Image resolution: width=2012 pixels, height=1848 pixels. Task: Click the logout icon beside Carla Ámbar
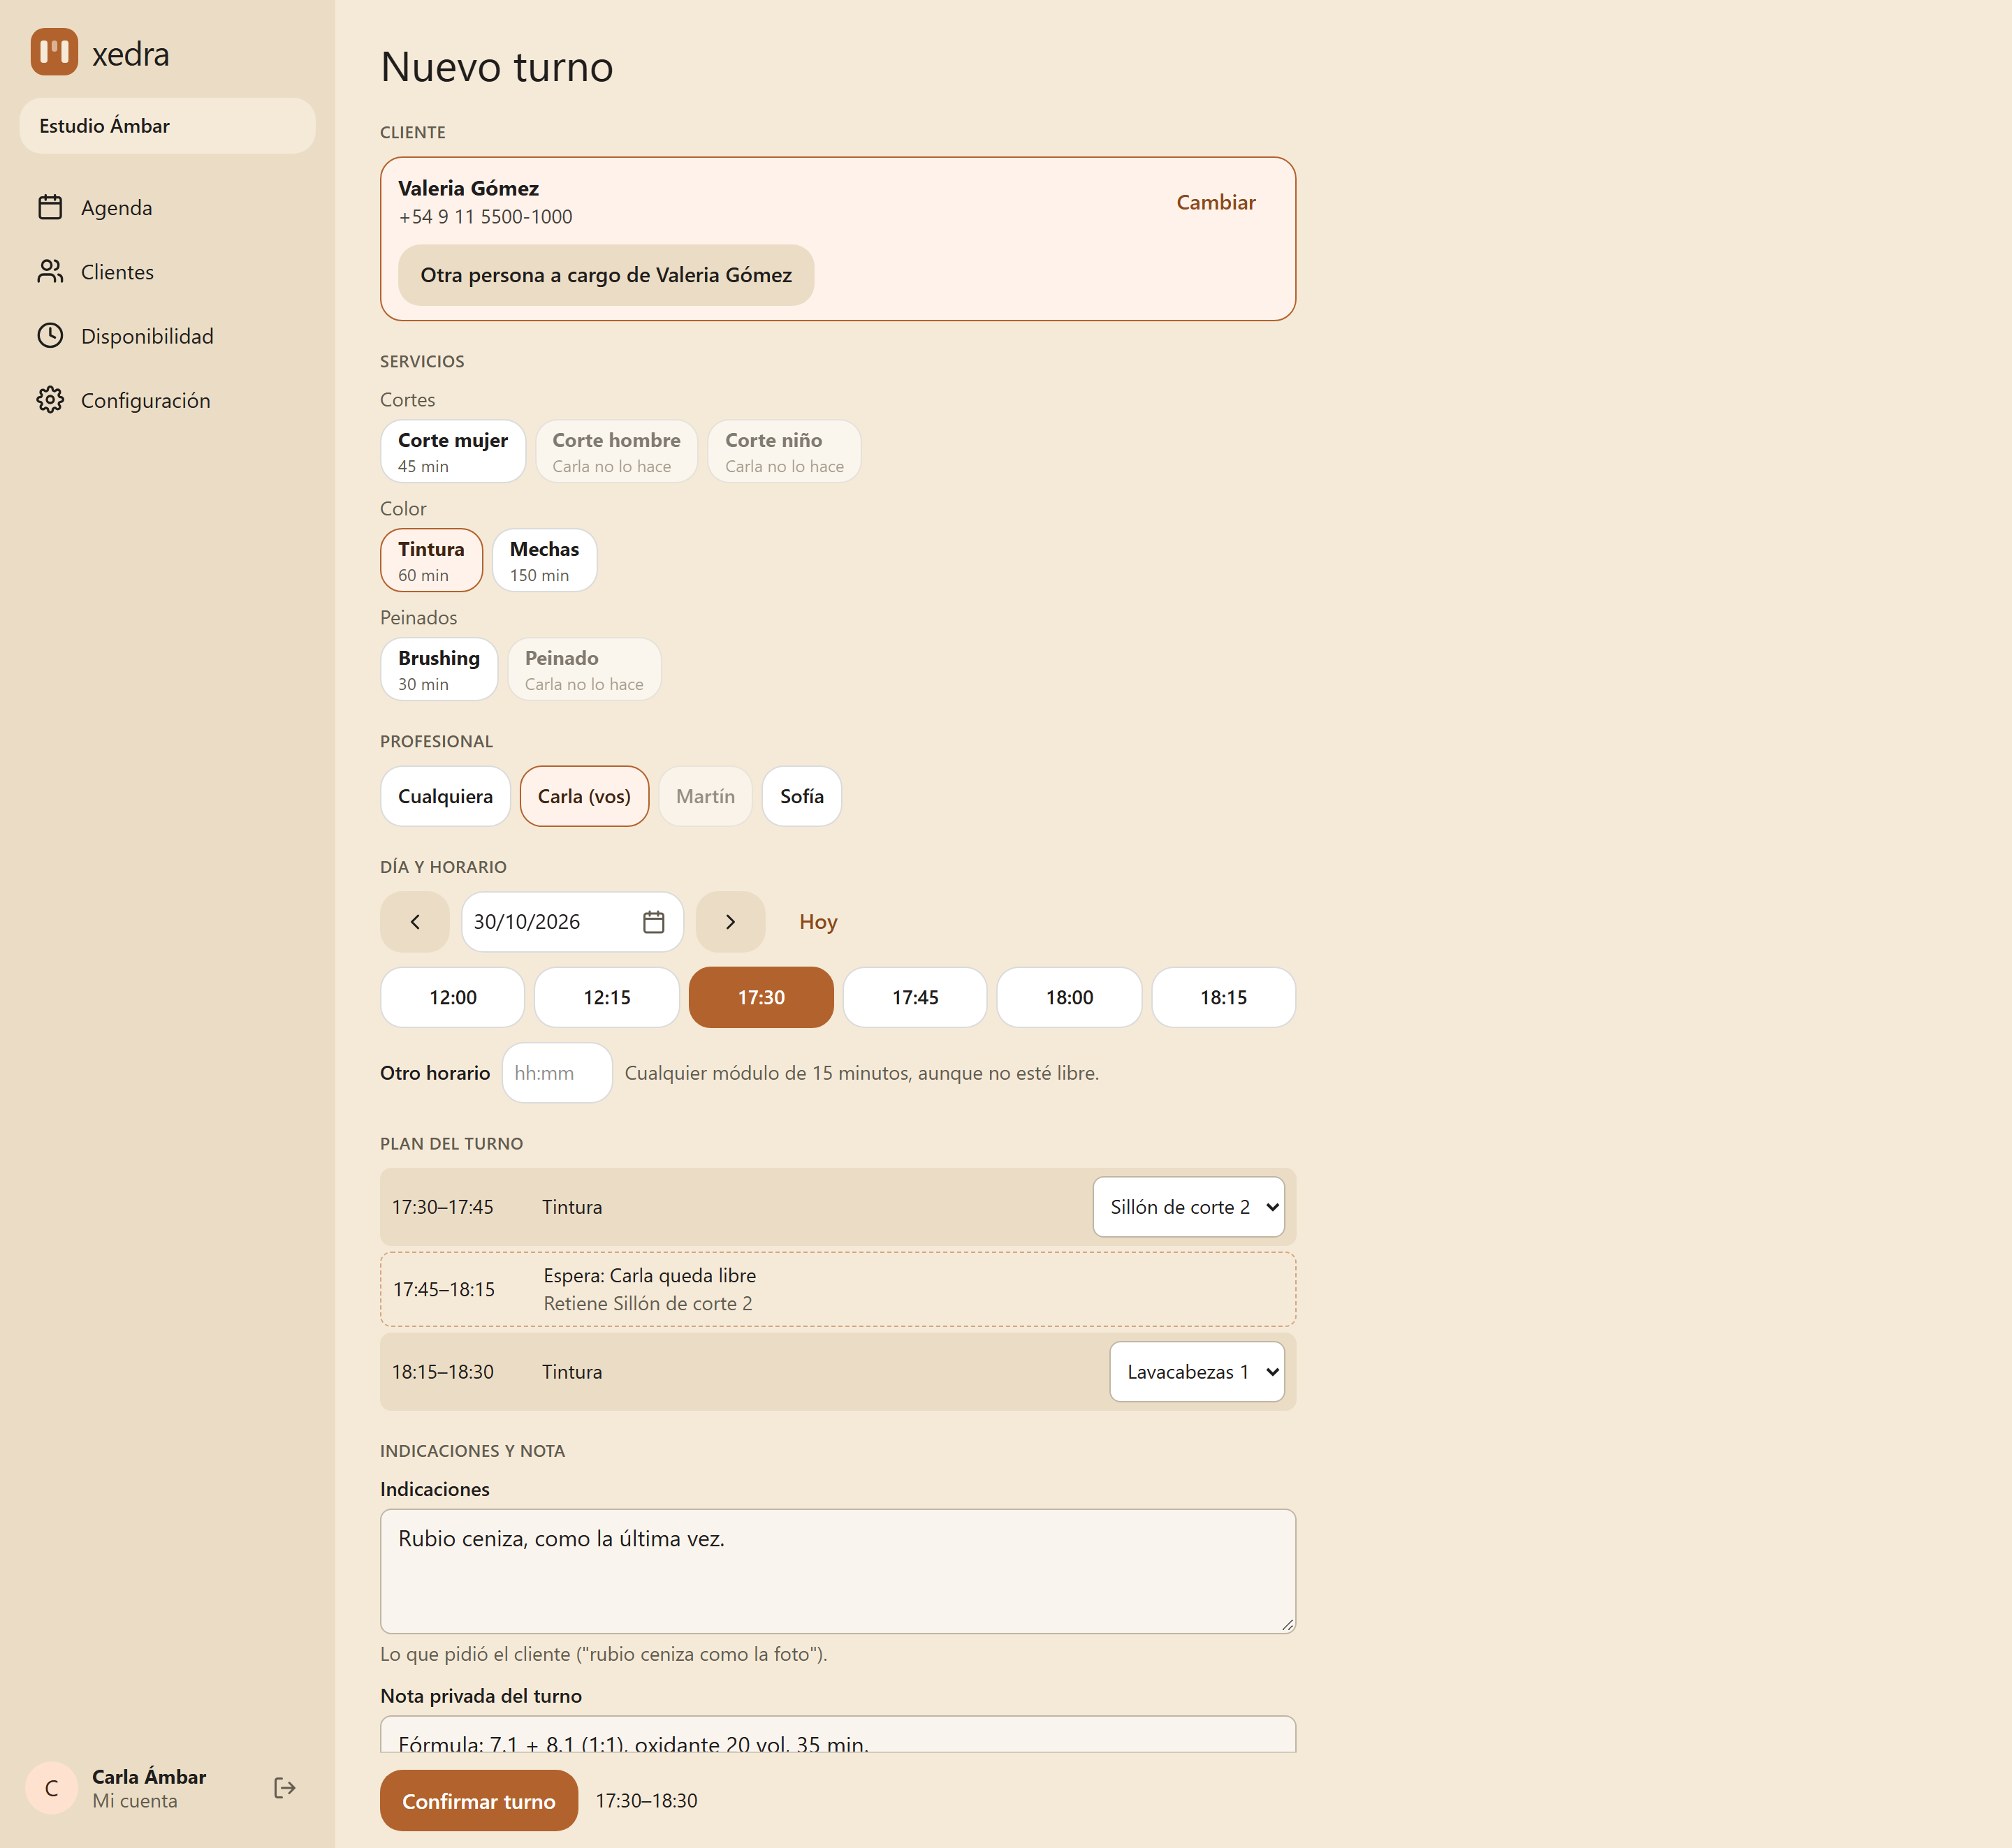pos(285,1788)
